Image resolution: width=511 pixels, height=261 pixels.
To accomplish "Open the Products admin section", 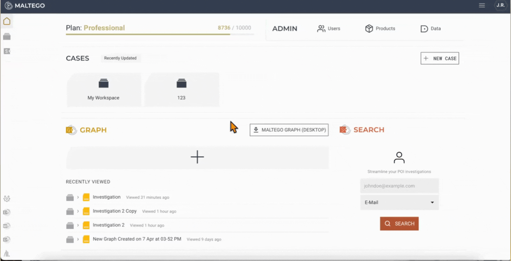I will (x=380, y=29).
